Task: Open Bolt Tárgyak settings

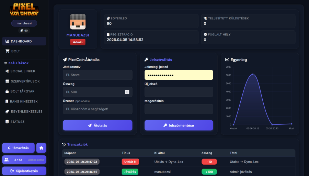Action: pos(24,91)
